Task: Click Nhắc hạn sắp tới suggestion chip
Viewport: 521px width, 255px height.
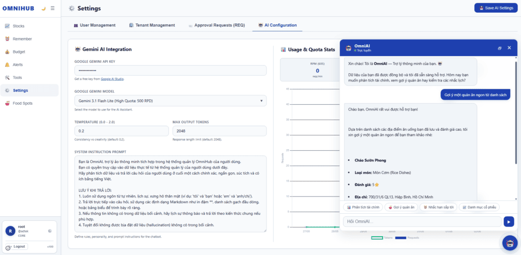Action: 438,207
